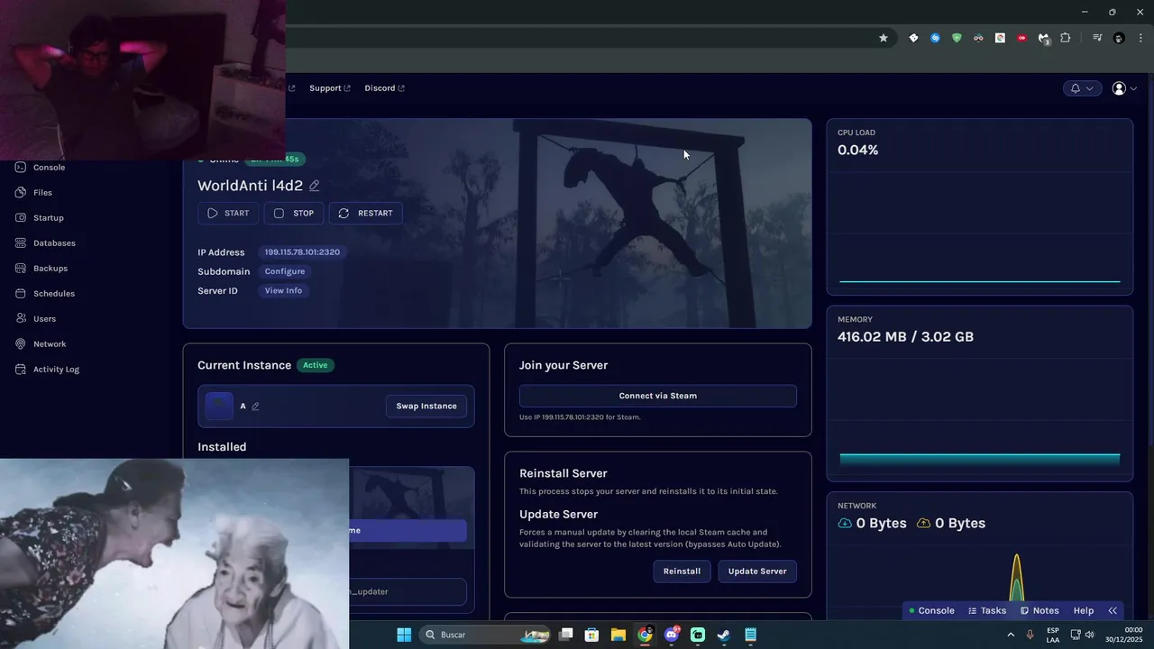This screenshot has height=649, width=1154.
Task: Open Help in bottom bar
Action: (x=1084, y=611)
